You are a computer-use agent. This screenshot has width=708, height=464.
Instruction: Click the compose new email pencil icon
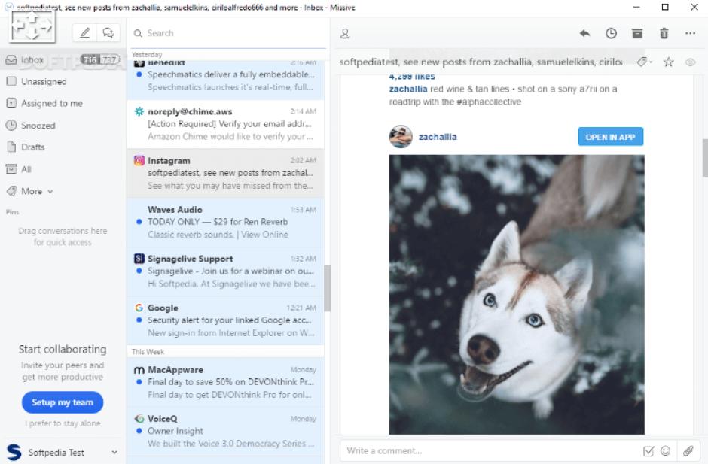pos(85,33)
